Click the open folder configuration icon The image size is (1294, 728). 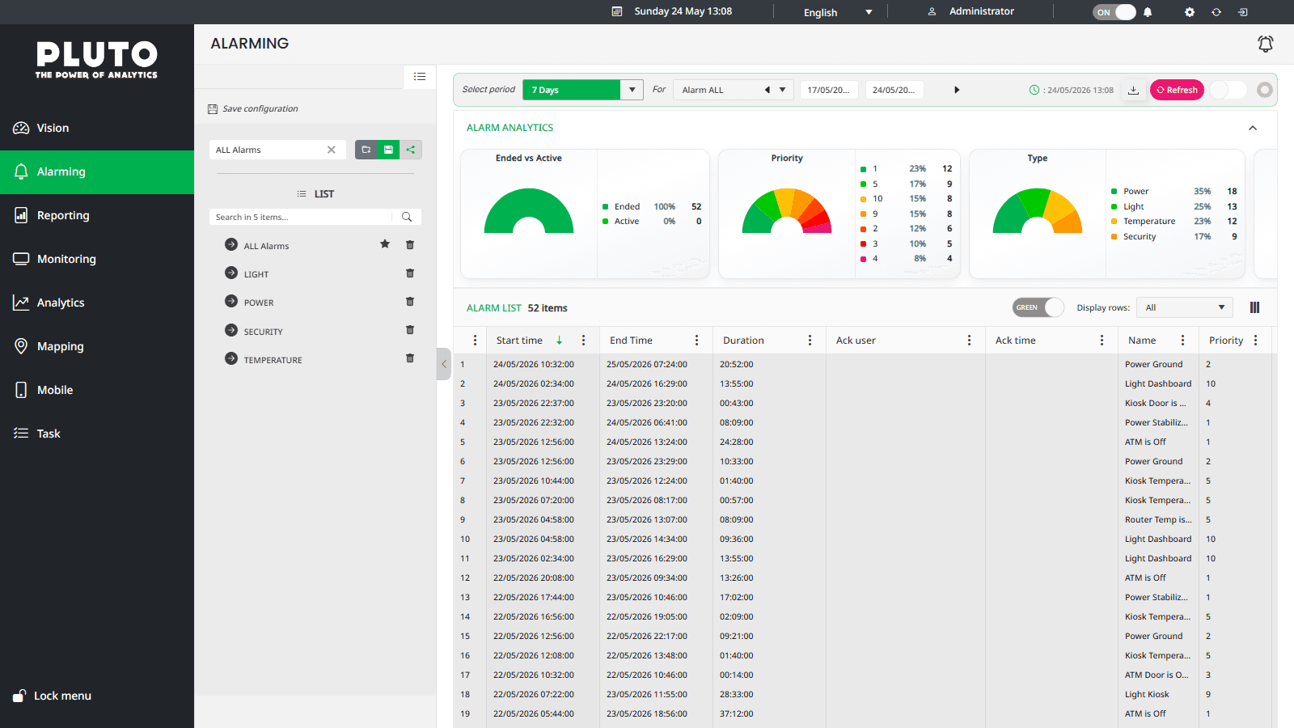point(366,150)
